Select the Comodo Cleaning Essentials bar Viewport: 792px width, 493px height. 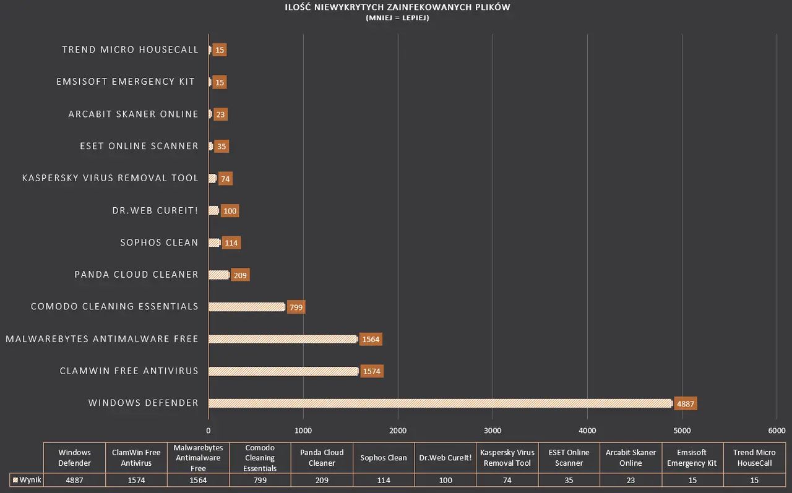(x=246, y=307)
